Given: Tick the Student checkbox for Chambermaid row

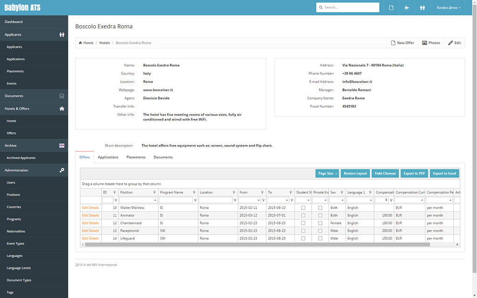Looking at the screenshot, I should pos(303,223).
